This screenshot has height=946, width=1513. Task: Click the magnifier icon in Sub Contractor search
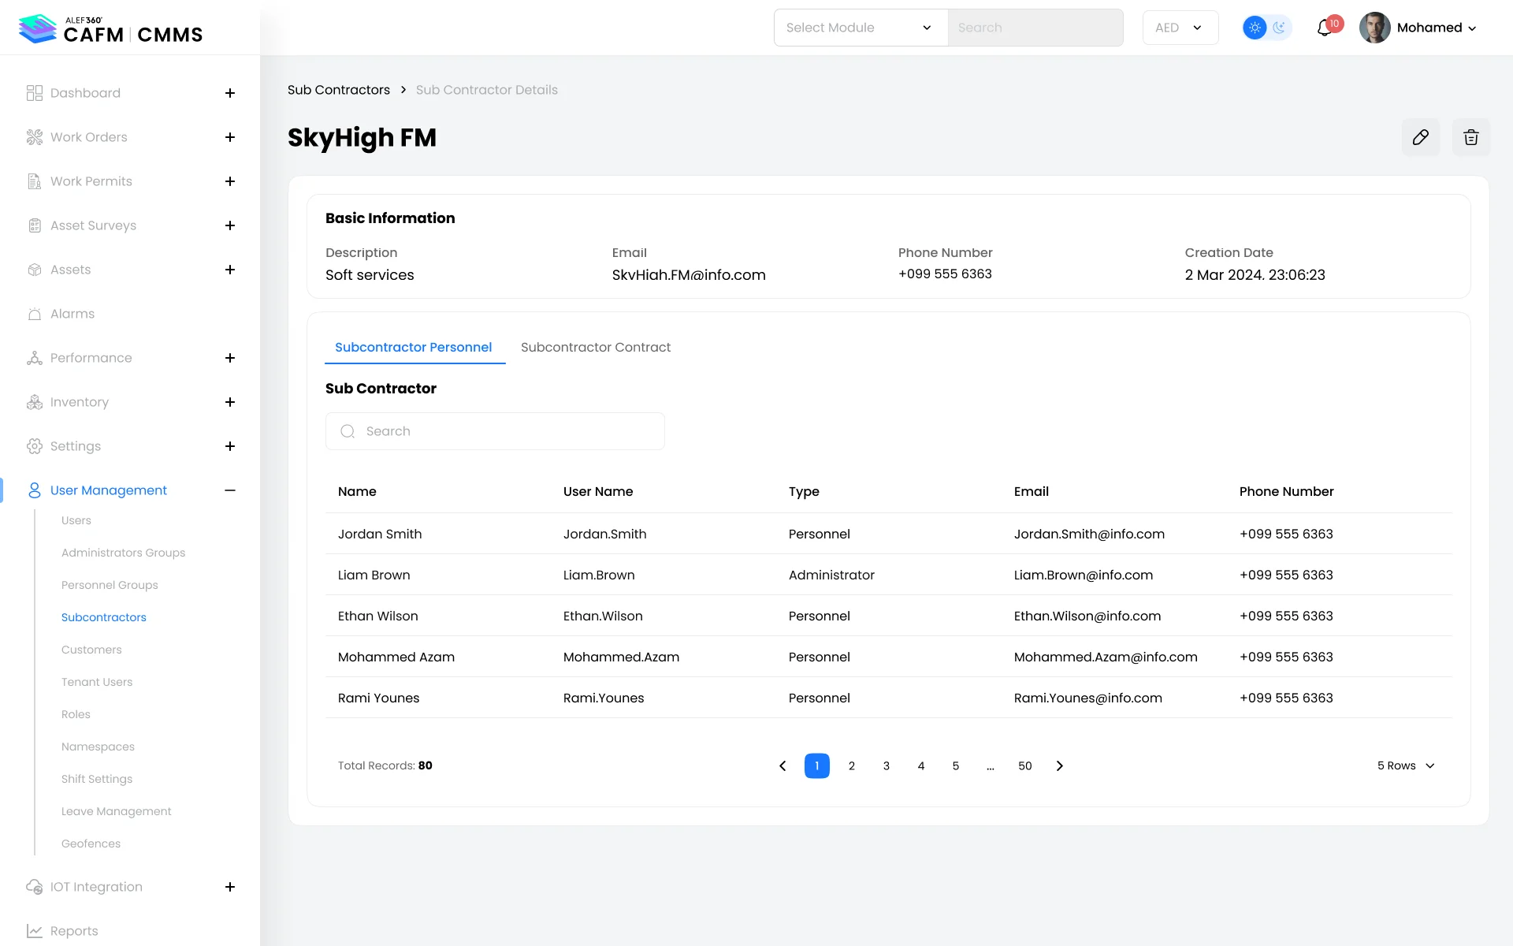pos(348,431)
